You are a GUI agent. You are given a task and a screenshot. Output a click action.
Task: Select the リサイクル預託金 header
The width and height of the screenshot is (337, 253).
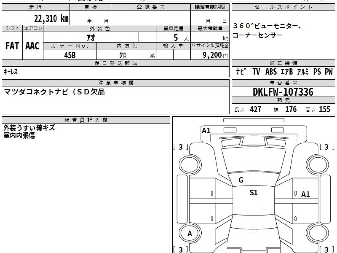[x=210, y=46]
